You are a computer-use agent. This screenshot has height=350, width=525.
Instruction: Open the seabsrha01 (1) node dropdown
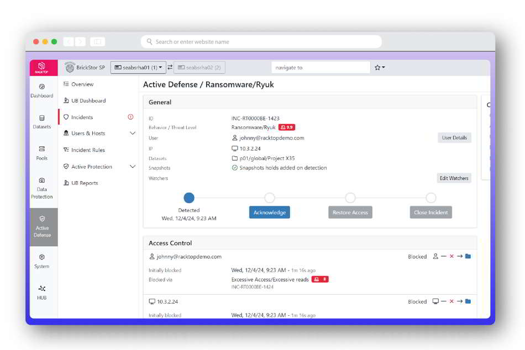[138, 67]
